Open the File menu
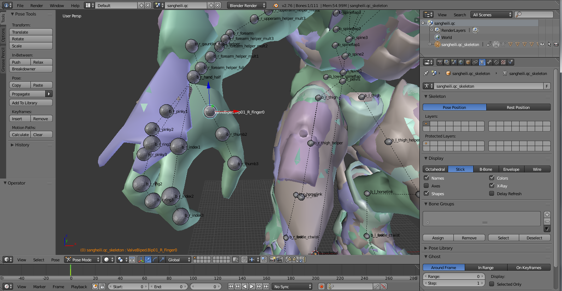The height and width of the screenshot is (291, 562). [x=20, y=5]
